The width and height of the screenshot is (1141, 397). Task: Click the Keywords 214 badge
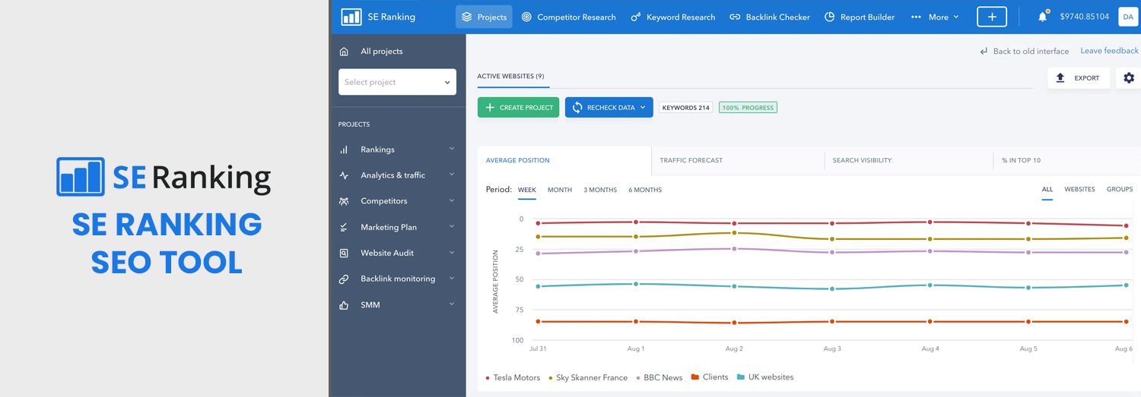686,108
